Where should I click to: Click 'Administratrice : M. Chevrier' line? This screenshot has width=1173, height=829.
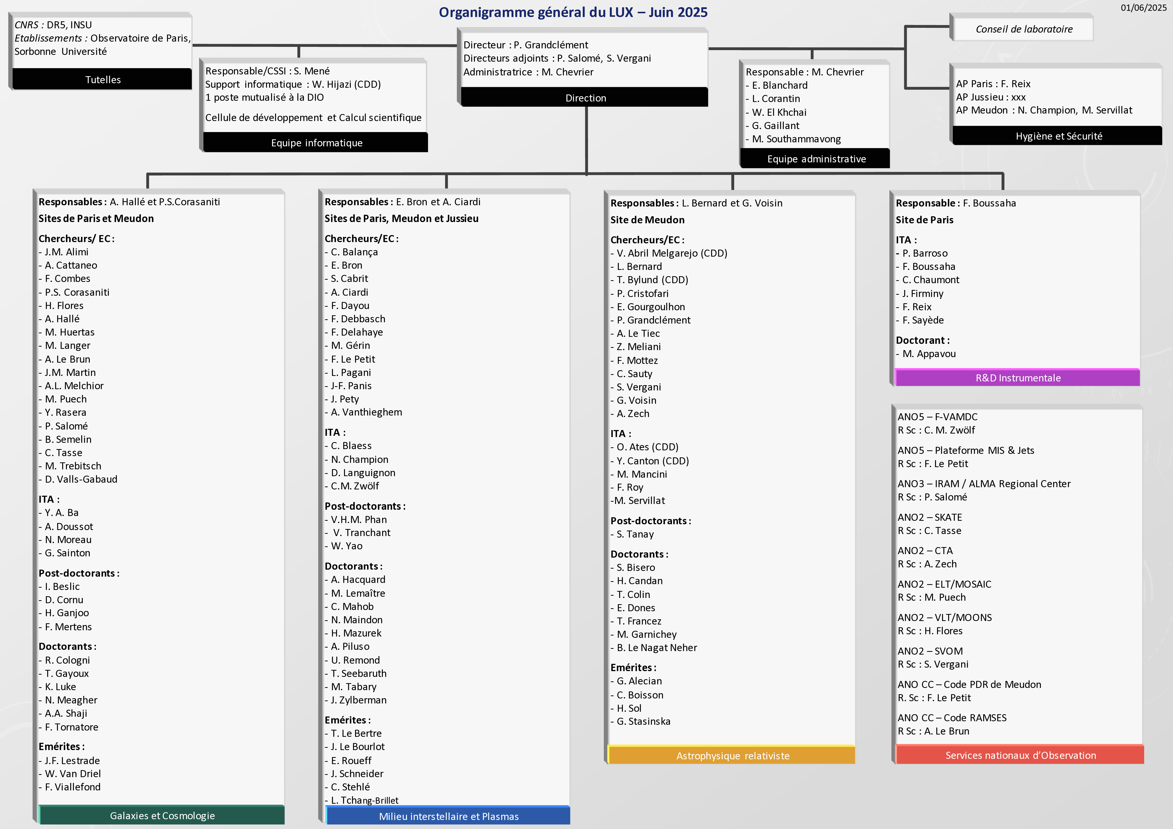[x=528, y=72]
